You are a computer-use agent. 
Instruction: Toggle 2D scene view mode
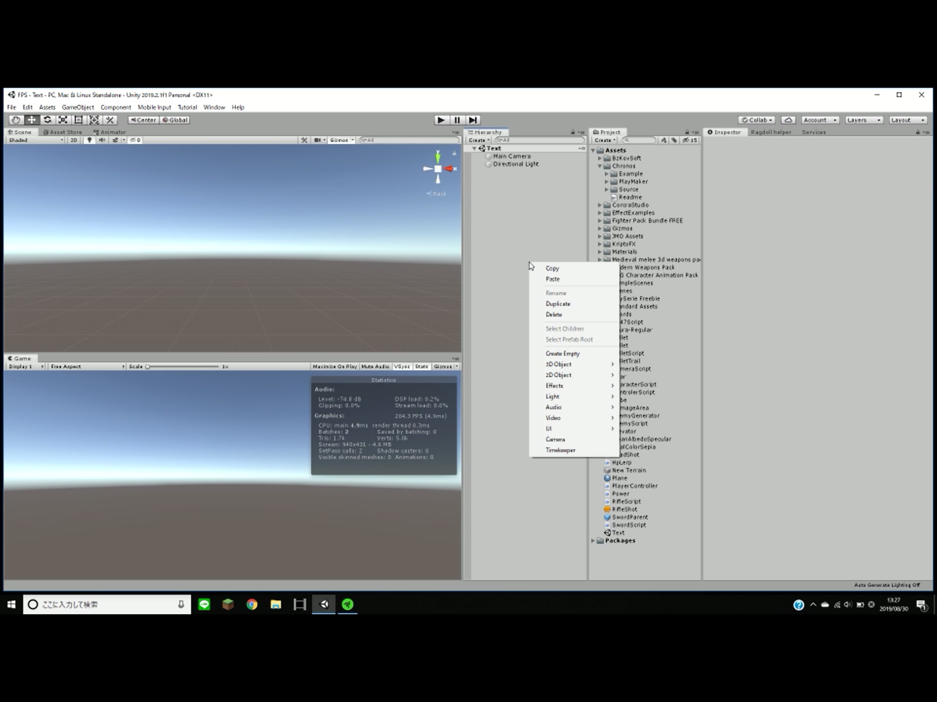tap(74, 140)
